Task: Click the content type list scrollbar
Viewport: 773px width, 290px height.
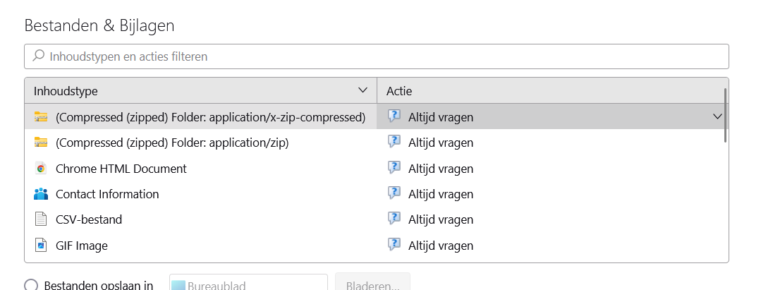Action: click(725, 116)
